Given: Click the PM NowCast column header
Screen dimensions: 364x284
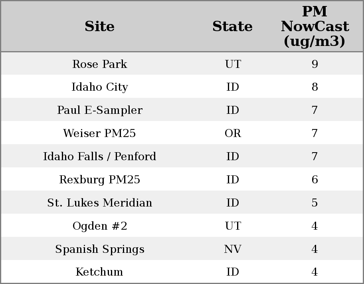Looking at the screenshot, I should [x=315, y=26].
